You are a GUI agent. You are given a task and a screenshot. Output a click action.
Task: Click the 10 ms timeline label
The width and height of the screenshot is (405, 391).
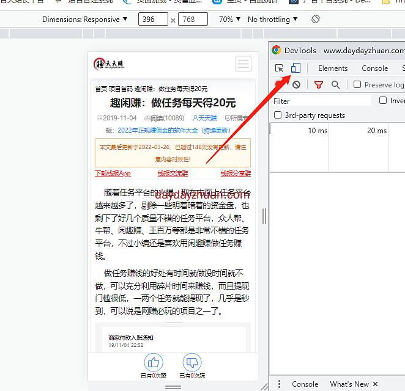[318, 131]
